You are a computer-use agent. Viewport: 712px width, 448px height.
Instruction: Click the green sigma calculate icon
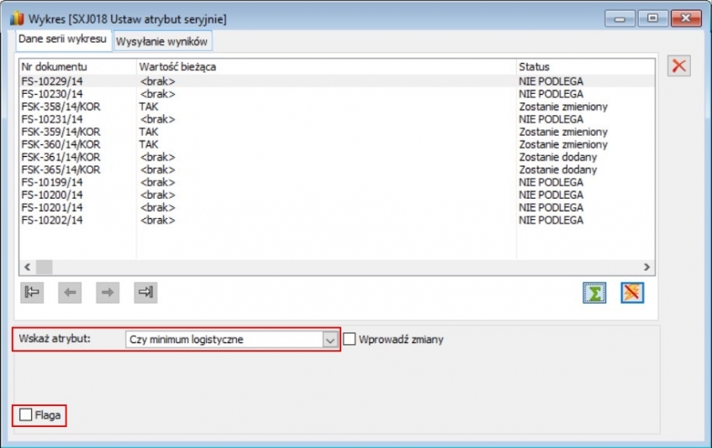[x=594, y=293]
